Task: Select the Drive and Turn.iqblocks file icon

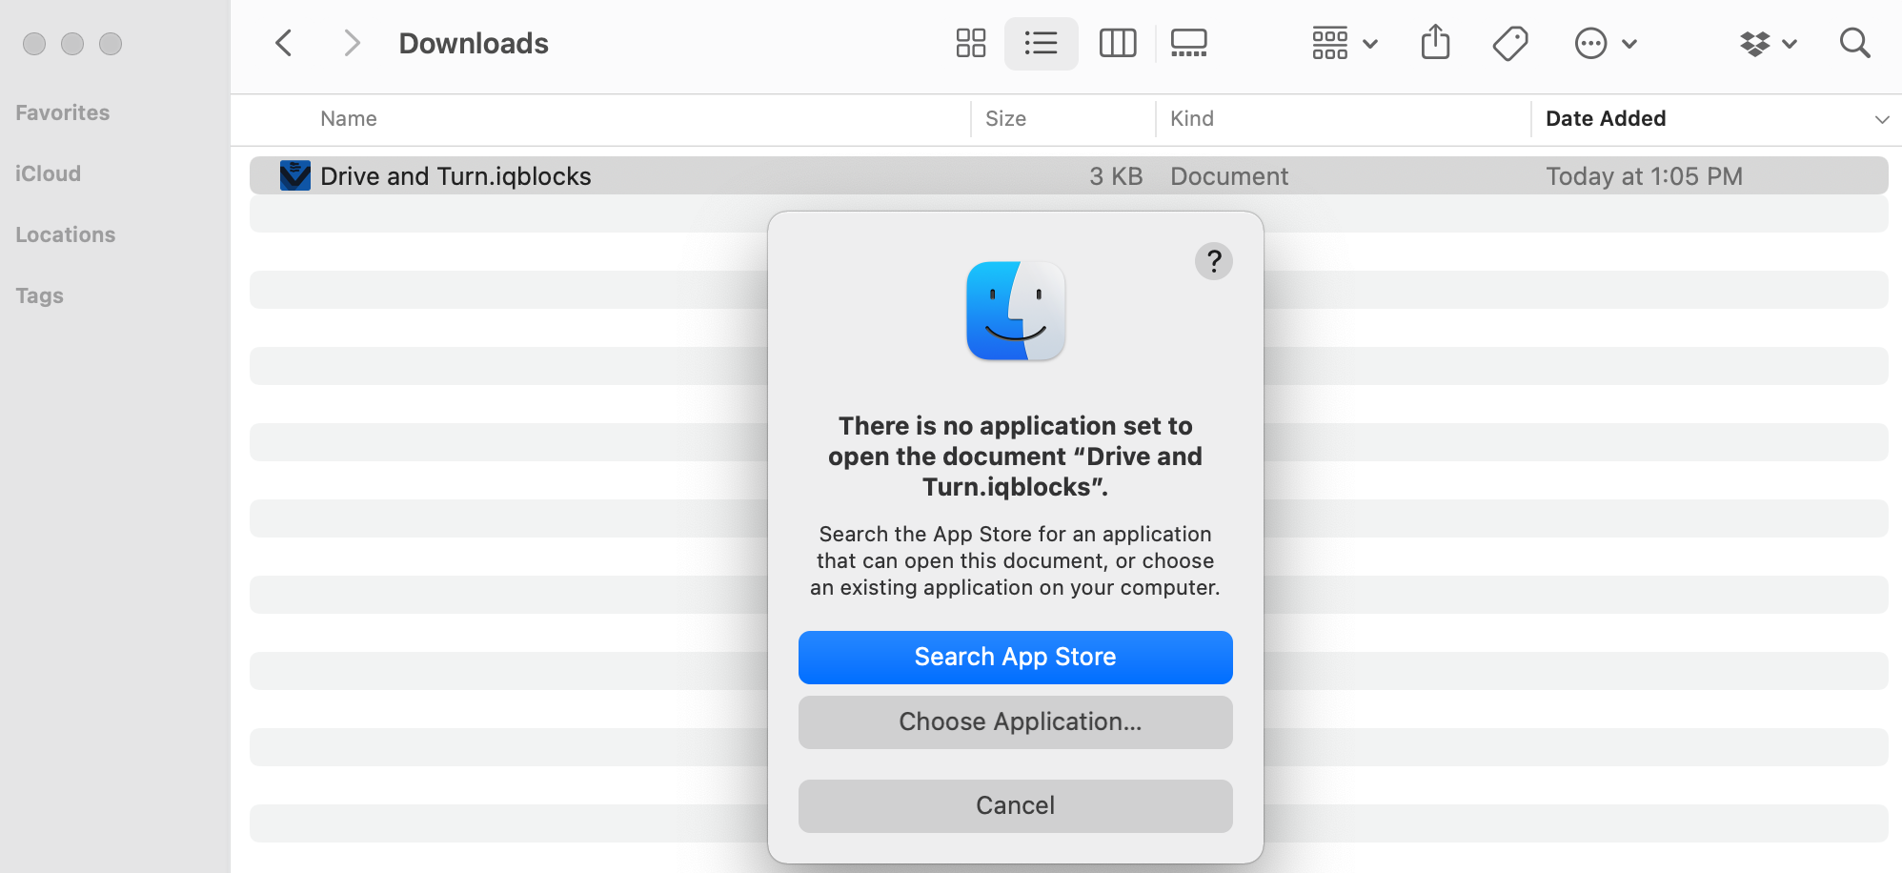Action: (x=295, y=175)
